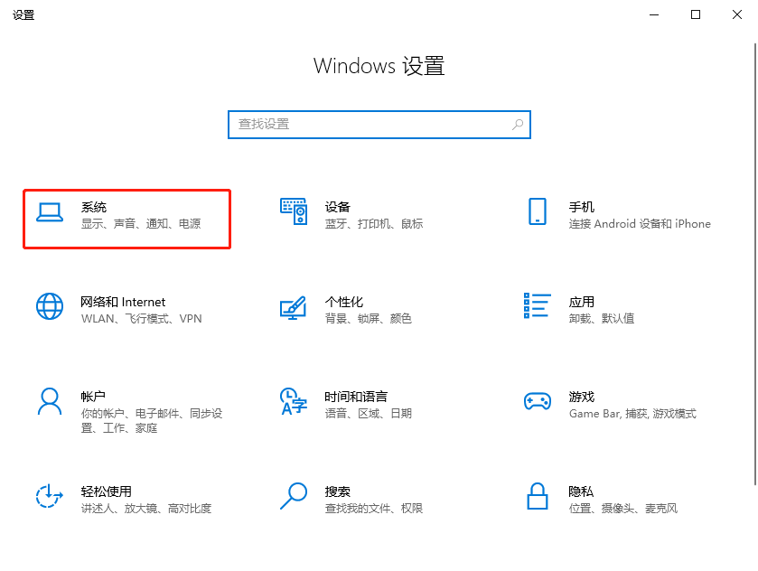Click the search magnifier inside search box
Viewport: 758px width, 571px height.
tap(516, 124)
